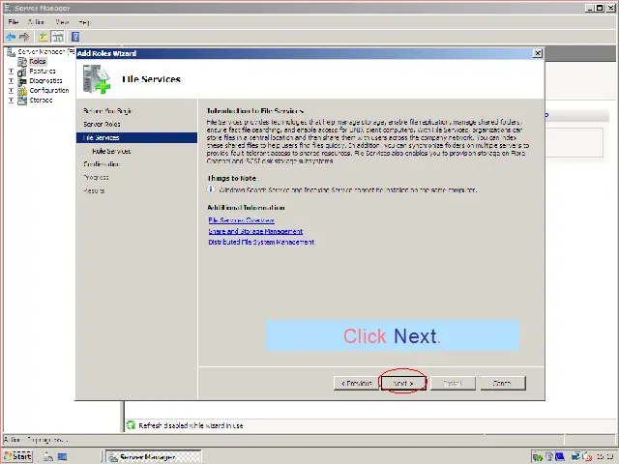Click the muted volume tray icon
619x464 pixels.
coord(587,457)
